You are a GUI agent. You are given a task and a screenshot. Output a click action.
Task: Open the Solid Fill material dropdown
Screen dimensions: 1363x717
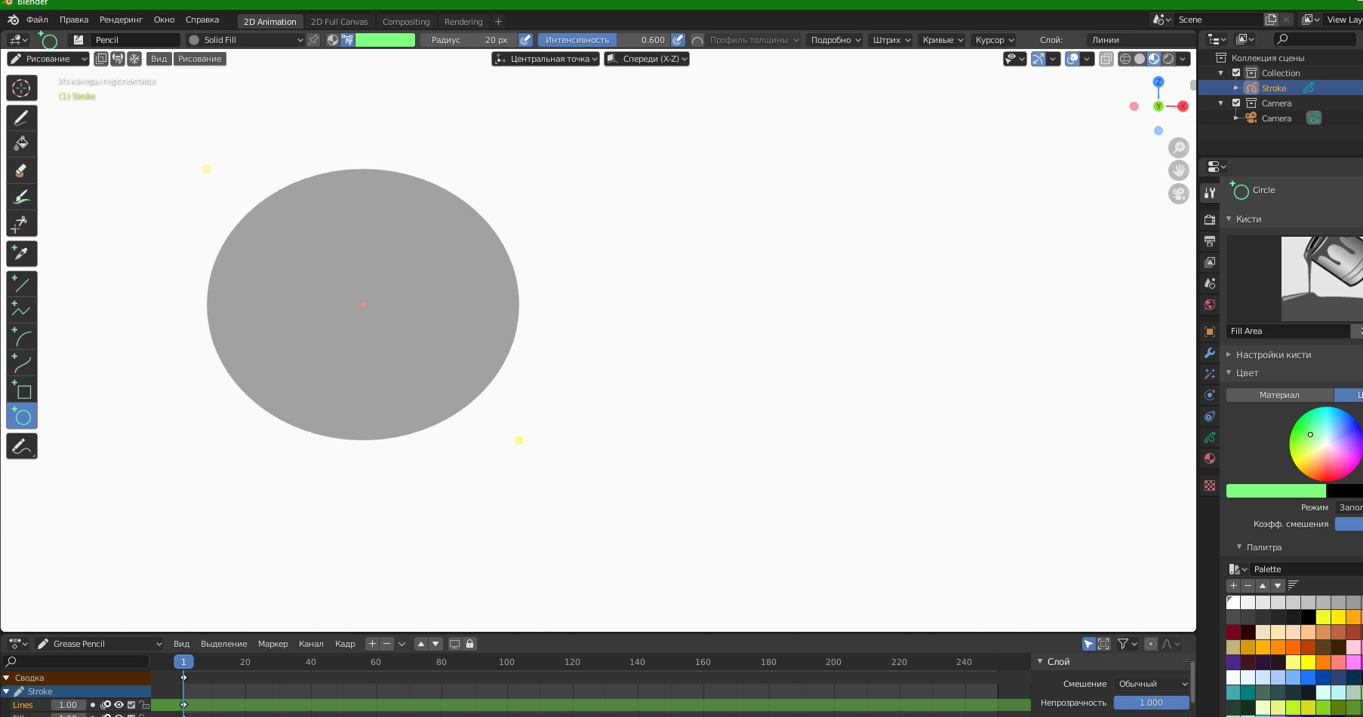(245, 40)
